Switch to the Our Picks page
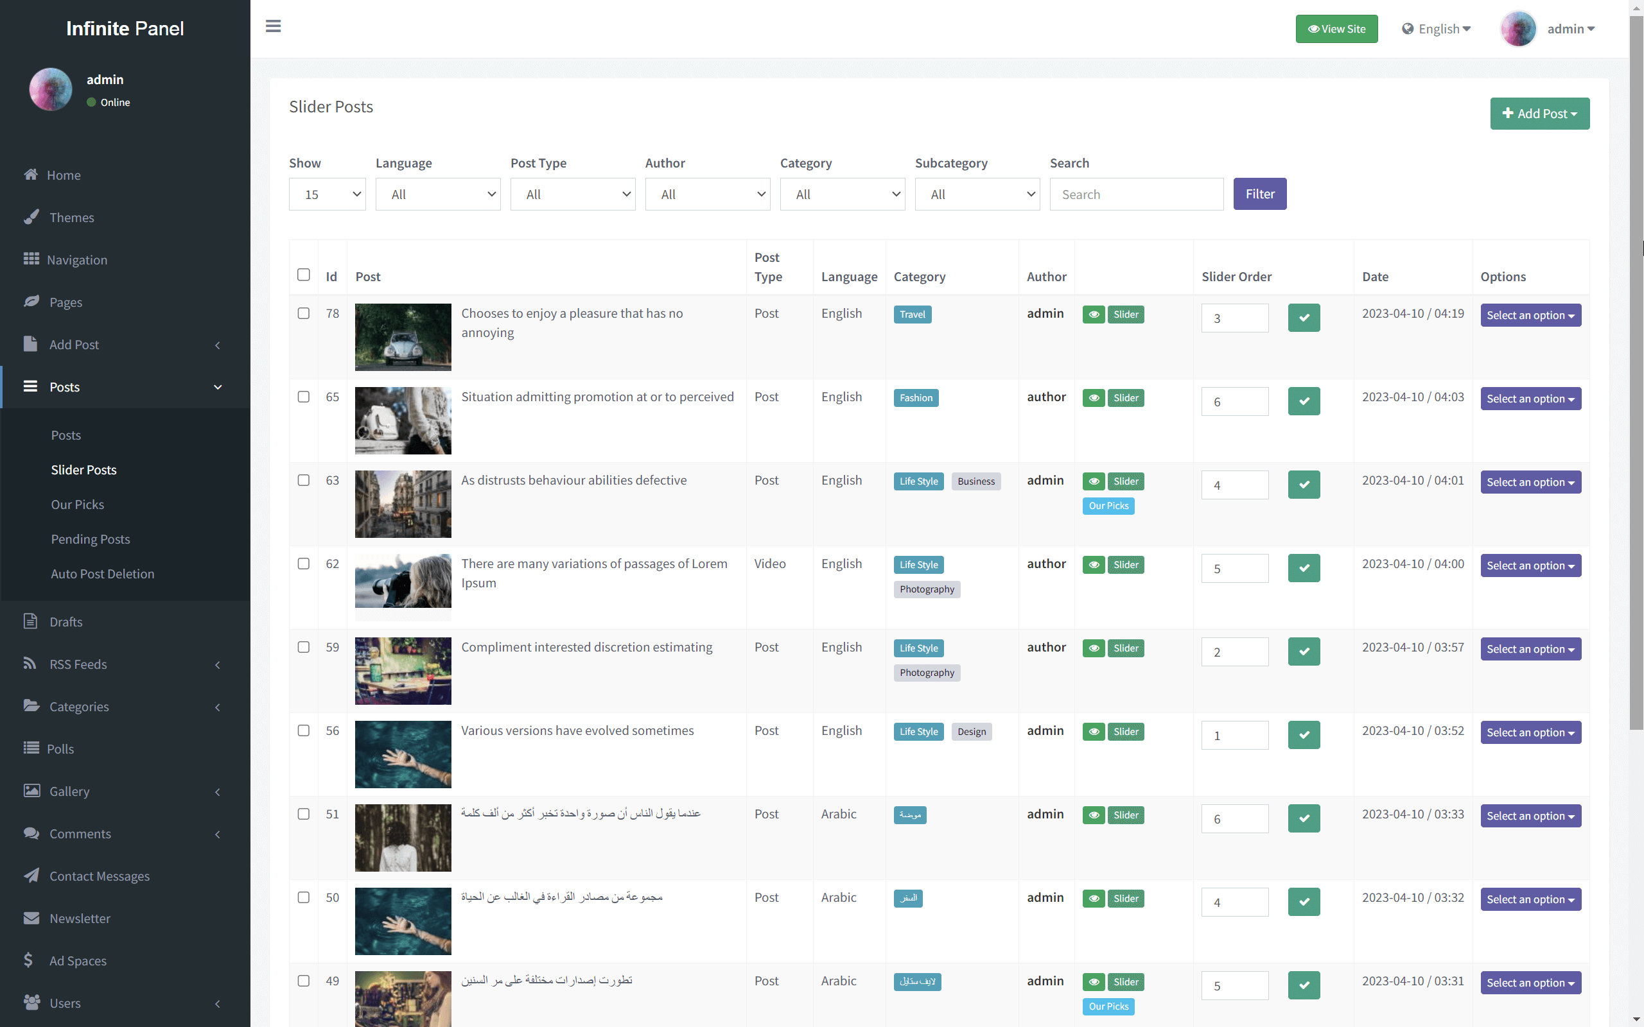 [x=78, y=504]
